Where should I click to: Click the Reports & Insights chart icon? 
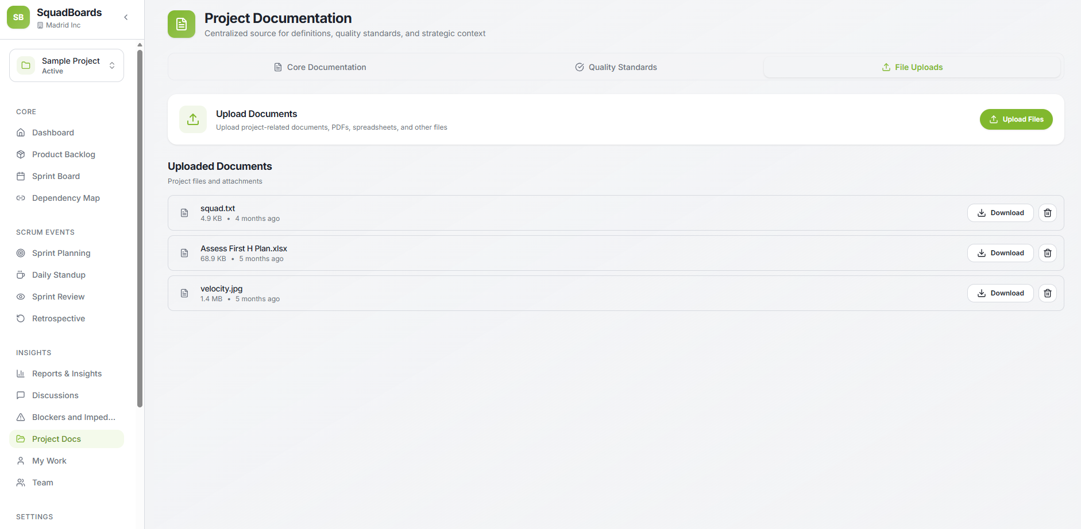[x=21, y=374]
